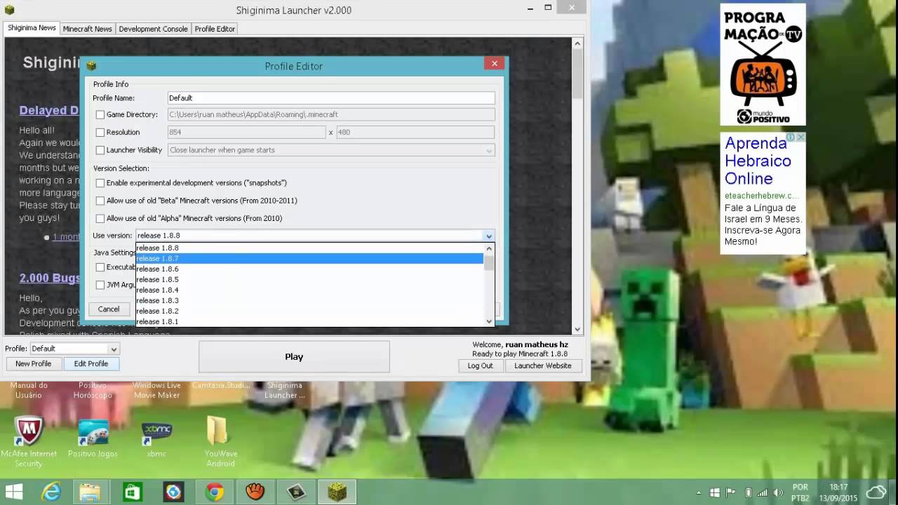Open the Profile dropdown showing Default
Viewport: 898px width, 505px height.
point(74,349)
